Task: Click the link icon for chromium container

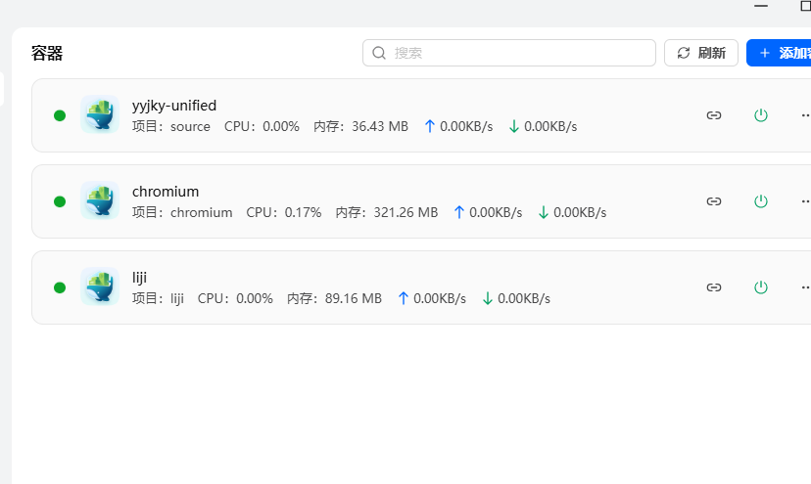Action: pyautogui.click(x=714, y=201)
